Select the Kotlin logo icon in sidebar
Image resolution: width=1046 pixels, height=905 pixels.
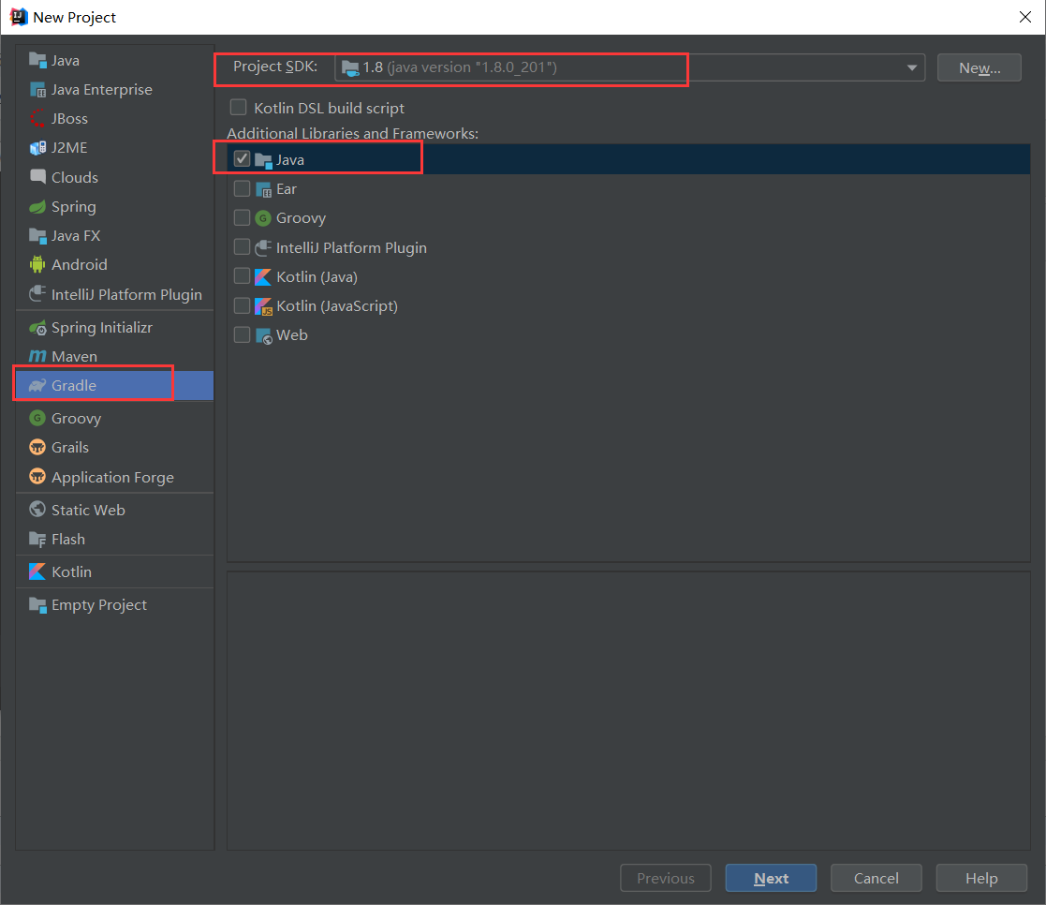pos(37,572)
